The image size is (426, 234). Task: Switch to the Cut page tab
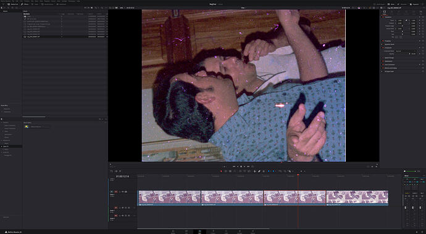click(186, 232)
